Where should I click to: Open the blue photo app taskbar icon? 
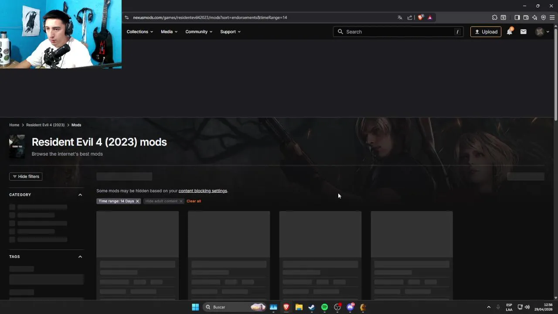click(x=273, y=307)
